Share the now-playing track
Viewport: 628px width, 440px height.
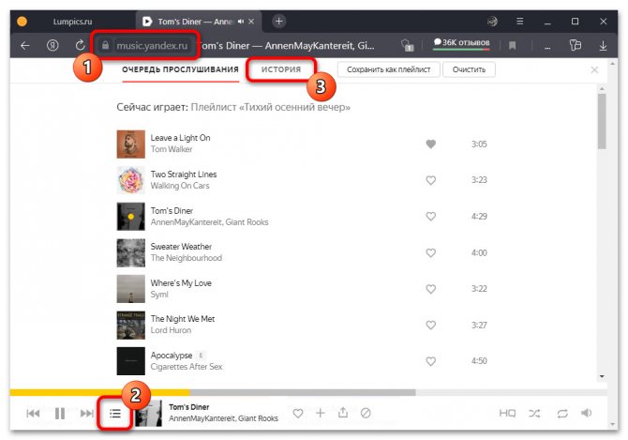[x=343, y=413]
